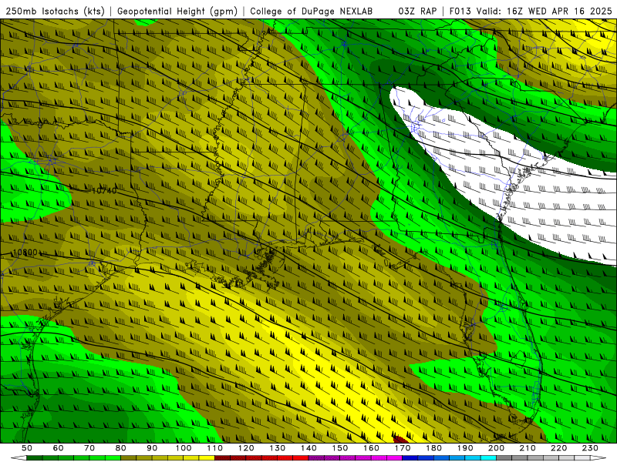Click the 150 value on the color scale
This screenshot has height=462, width=617.
[x=340, y=448]
